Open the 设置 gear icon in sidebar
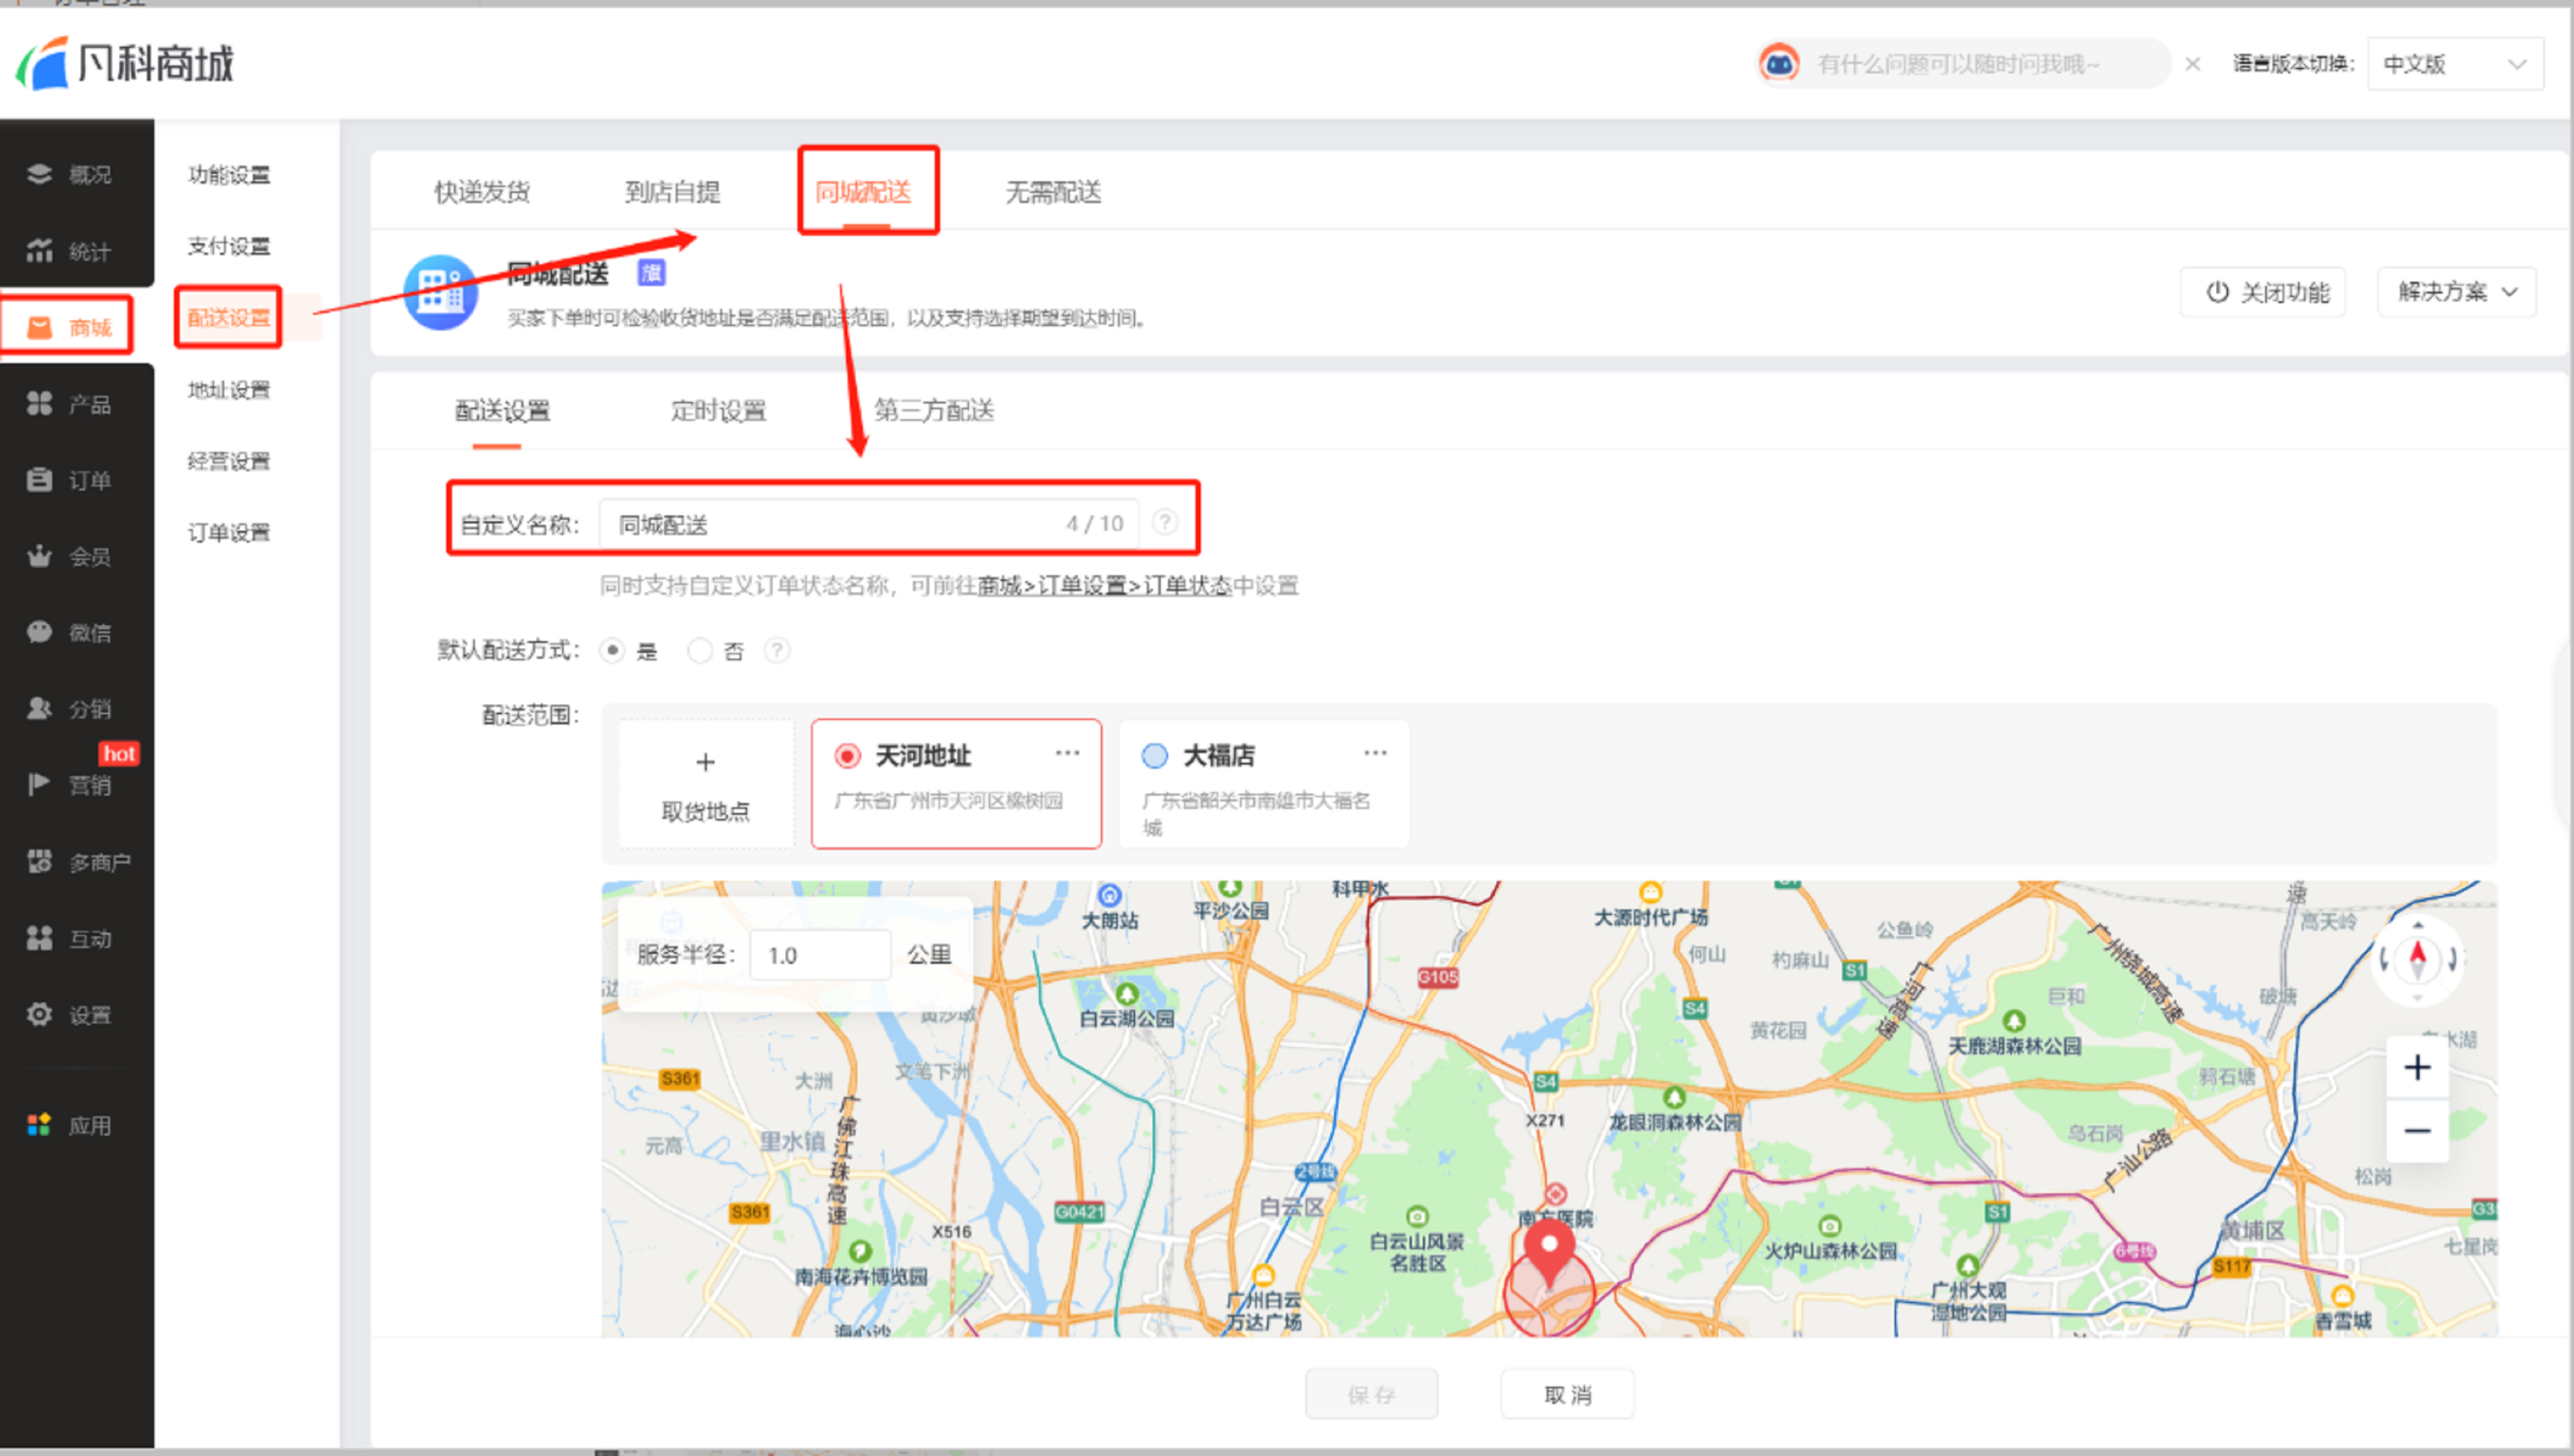Screen dimensions: 2574x1456 pos(39,1014)
